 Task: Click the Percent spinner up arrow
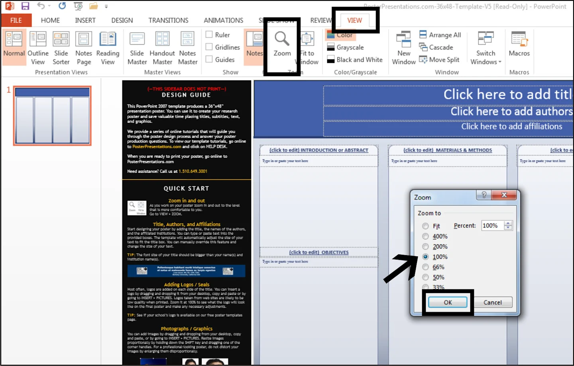click(x=508, y=223)
